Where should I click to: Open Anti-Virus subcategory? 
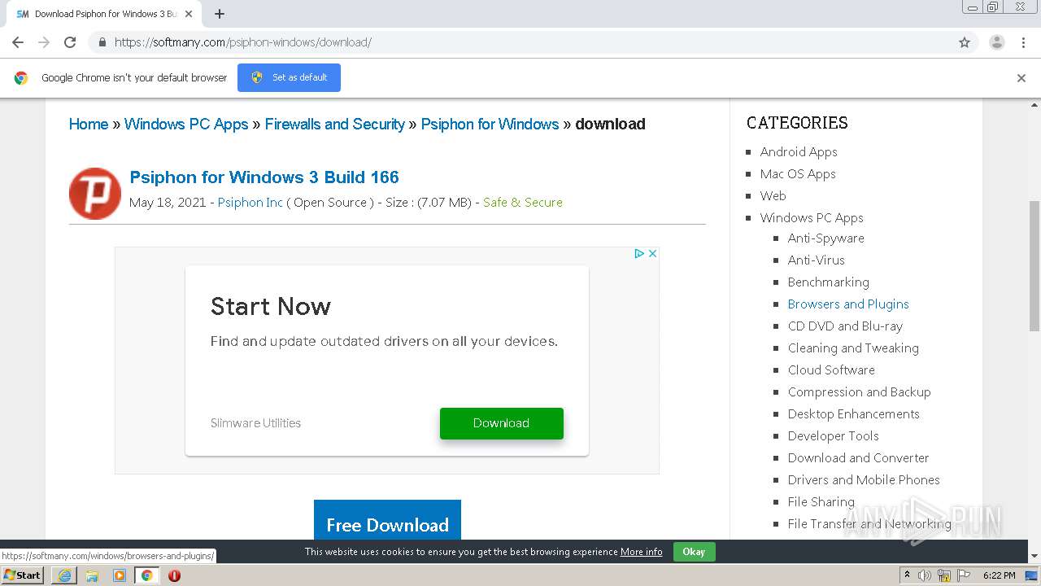tap(816, 260)
